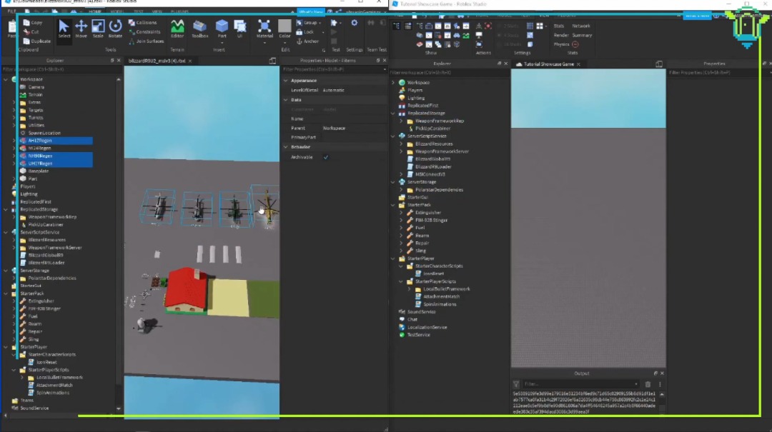The height and width of the screenshot is (432, 772).
Task: Choose the Rotate tool
Action: pos(115,29)
